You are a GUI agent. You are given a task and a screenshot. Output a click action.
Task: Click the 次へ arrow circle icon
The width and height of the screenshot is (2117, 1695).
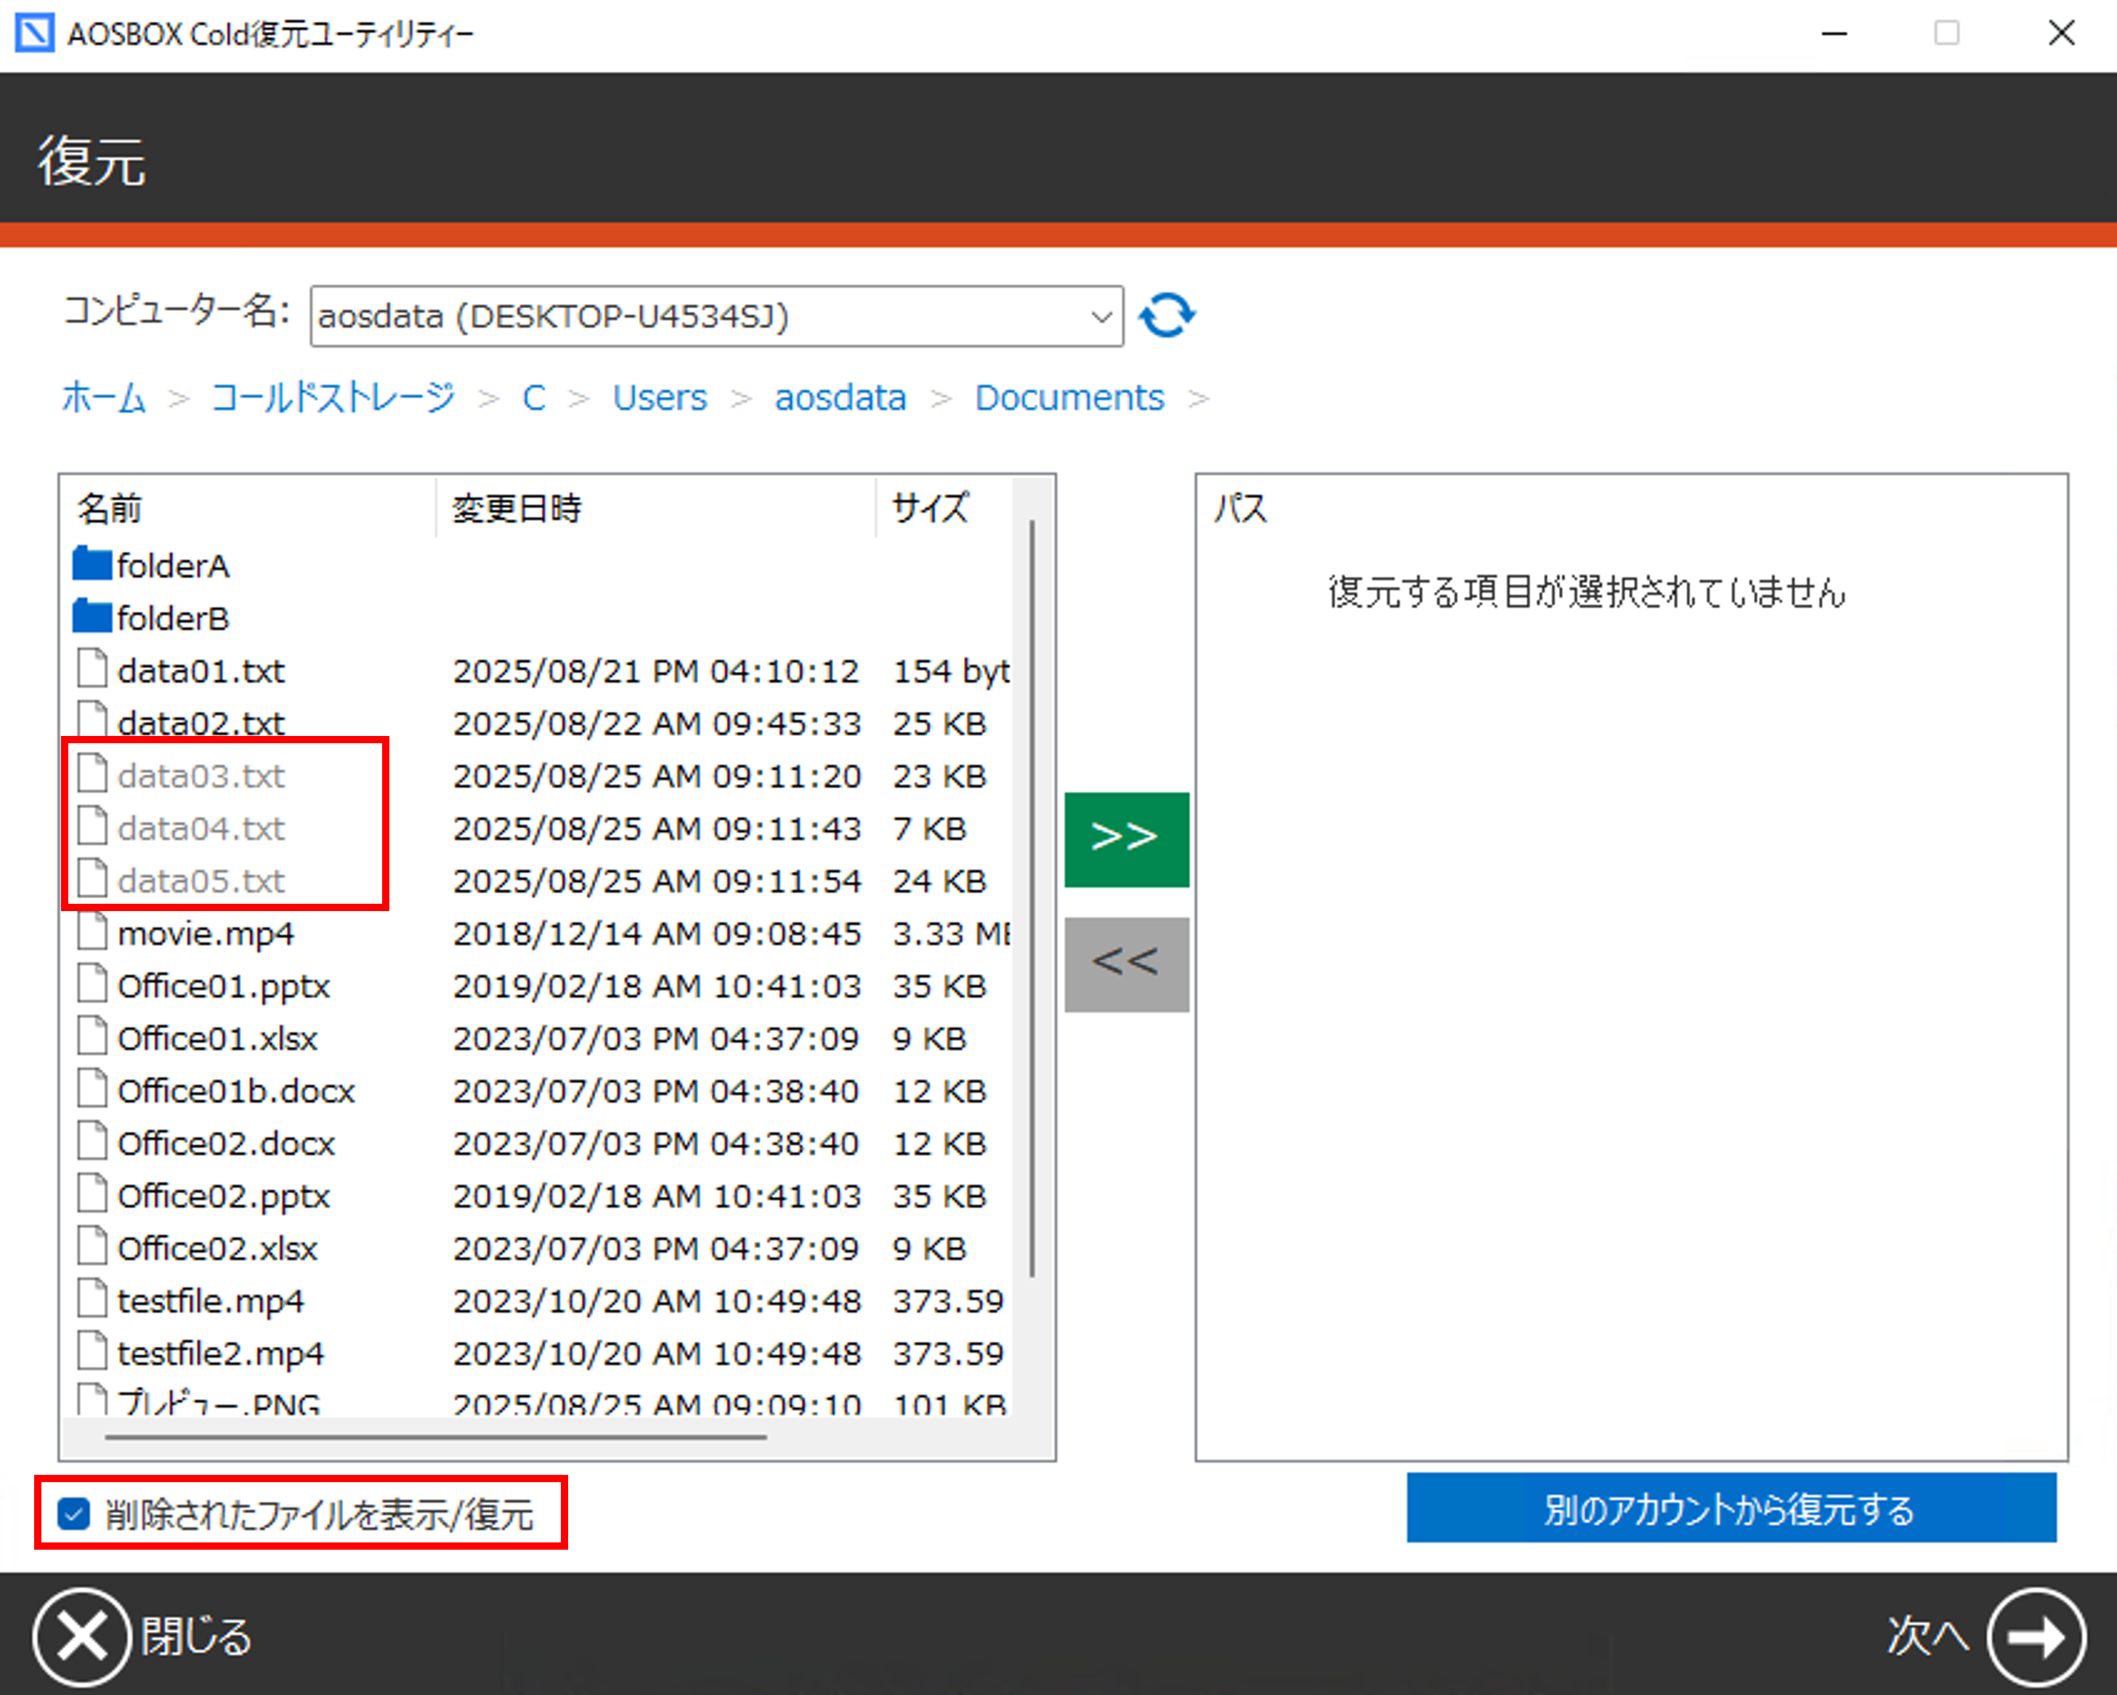point(2036,1636)
